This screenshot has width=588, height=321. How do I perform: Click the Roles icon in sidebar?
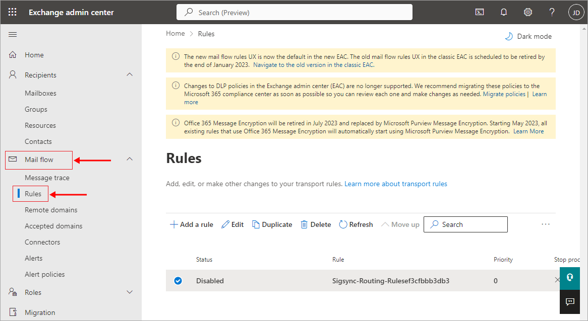[13, 292]
